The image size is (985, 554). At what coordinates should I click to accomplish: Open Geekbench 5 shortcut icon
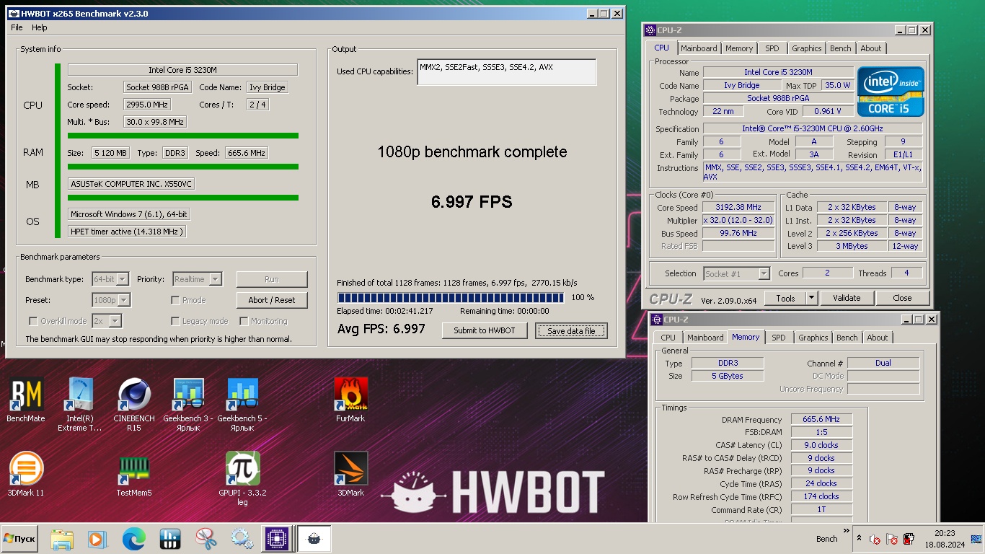(x=242, y=404)
